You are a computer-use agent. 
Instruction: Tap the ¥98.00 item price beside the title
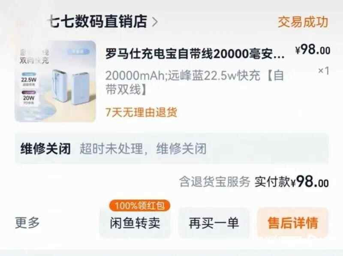tap(313, 50)
